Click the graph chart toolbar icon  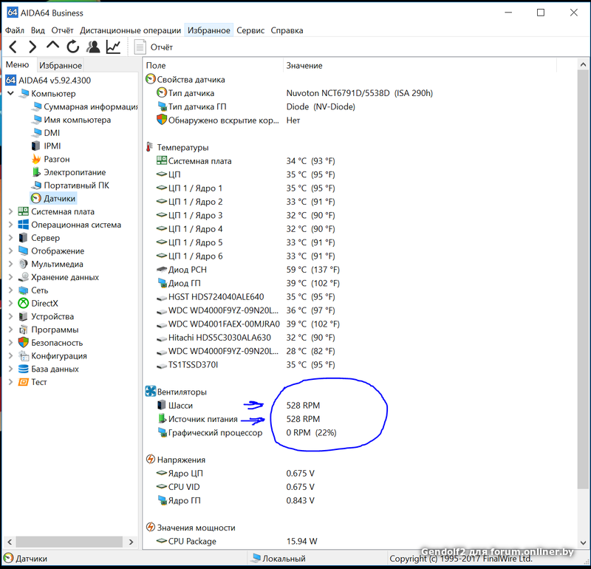point(113,47)
